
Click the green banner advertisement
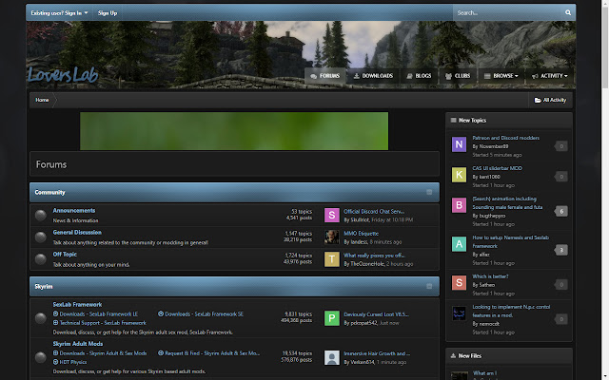click(x=234, y=131)
